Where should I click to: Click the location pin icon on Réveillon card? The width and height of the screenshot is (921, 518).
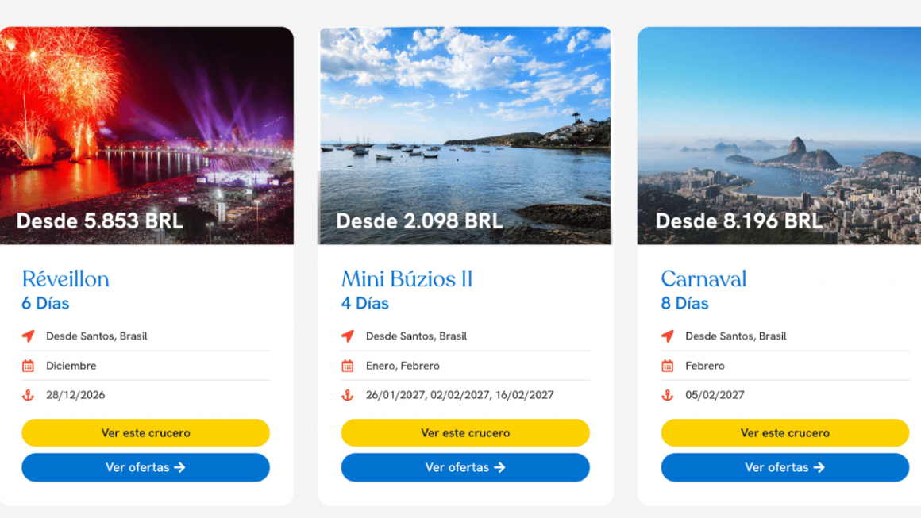point(29,336)
